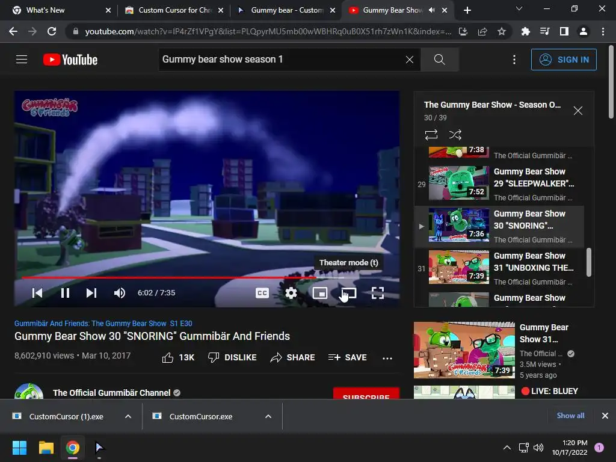Install app icon in address bar
The height and width of the screenshot is (462, 616).
(463, 31)
